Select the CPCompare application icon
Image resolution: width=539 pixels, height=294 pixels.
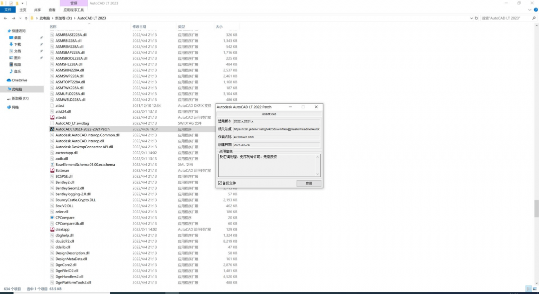point(52,218)
